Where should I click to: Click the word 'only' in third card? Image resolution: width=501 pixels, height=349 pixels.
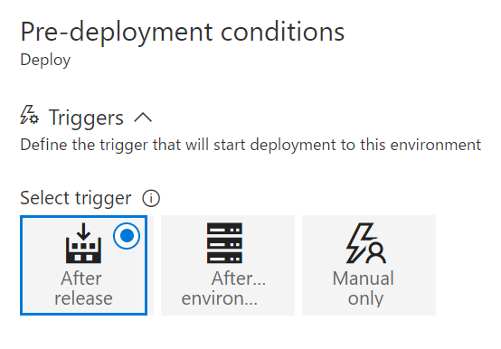365,299
